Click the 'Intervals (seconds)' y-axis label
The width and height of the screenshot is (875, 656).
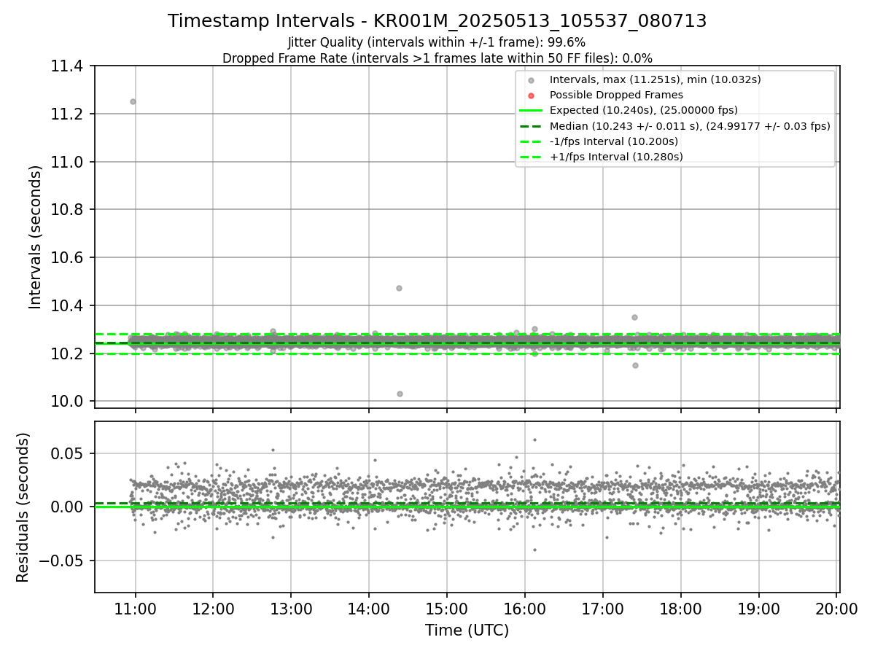tap(36, 237)
